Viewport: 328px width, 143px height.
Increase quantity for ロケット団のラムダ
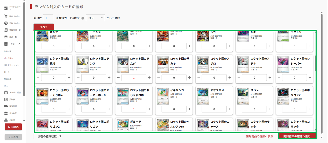pos(149,78)
